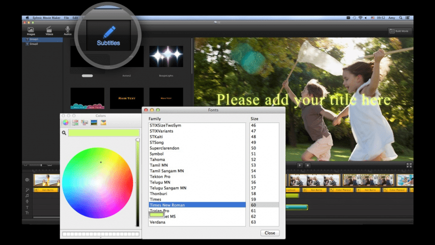
Task: Set font size to 46
Action: 264,125
